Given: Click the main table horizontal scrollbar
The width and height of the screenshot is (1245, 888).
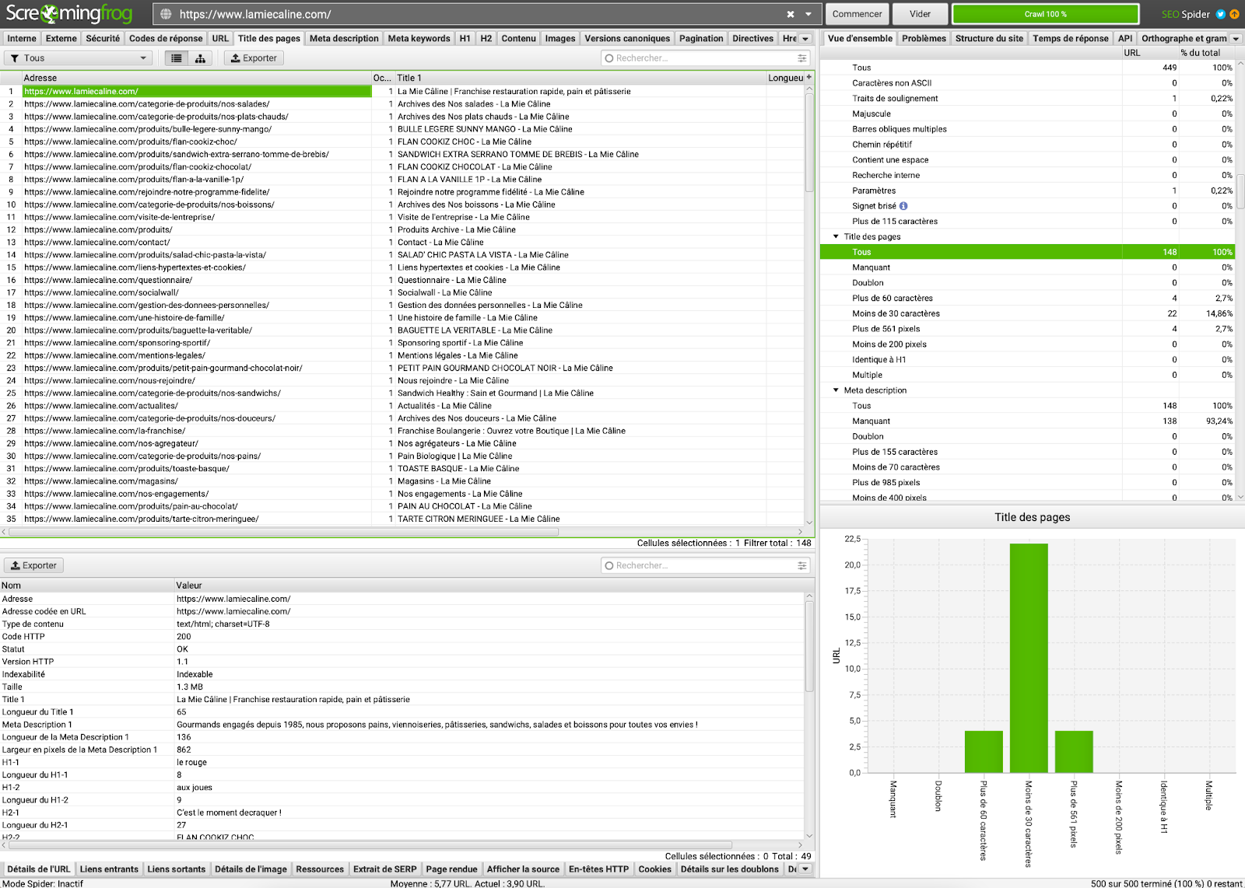Looking at the screenshot, I should [x=283, y=533].
